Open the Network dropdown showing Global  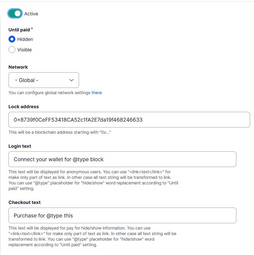pos(44,80)
